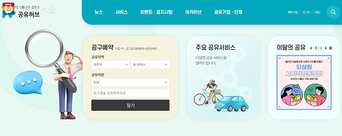Show next slide in 이달의 공유
342x136 pixels.
coord(325,48)
